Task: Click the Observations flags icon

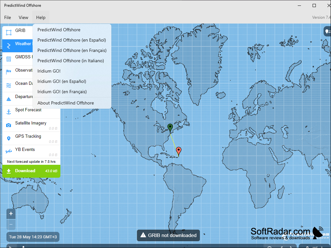Action: click(9, 72)
